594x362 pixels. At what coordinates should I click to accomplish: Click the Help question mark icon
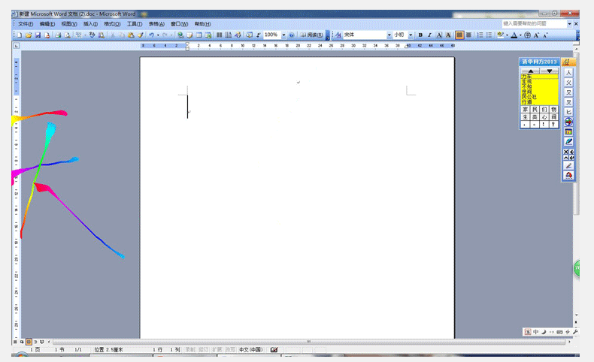pos(292,35)
